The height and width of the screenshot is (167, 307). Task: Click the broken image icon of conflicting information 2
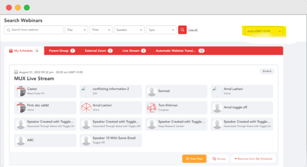(83, 89)
